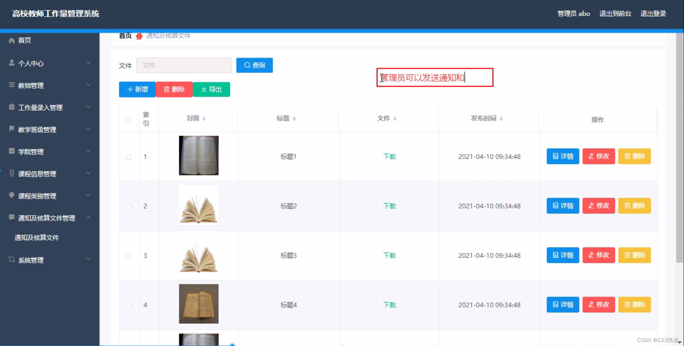Viewport: 684px width, 346px height.
Task: Check the checkbox for row 1
Action: 129,157
